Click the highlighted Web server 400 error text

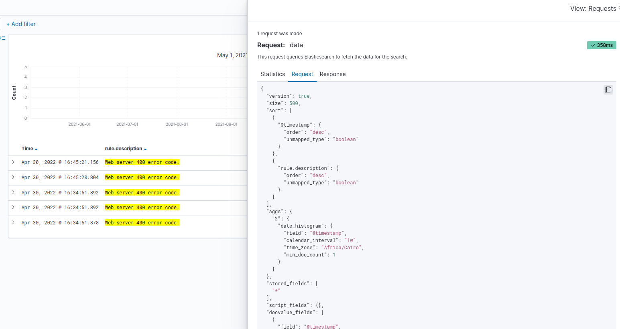tap(142, 162)
